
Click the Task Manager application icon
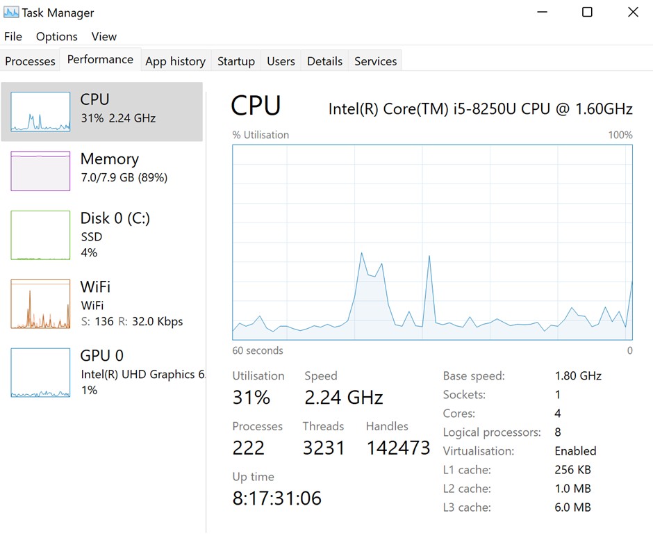click(x=13, y=12)
